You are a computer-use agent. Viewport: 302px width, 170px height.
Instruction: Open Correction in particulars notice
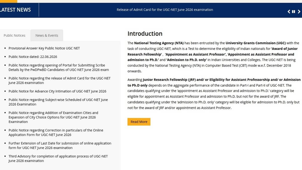56,132
